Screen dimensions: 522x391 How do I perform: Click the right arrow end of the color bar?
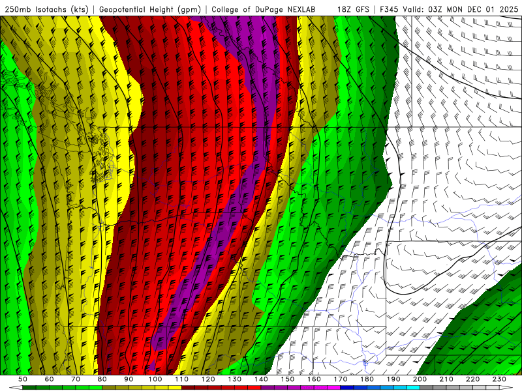pyautogui.click(x=506, y=388)
